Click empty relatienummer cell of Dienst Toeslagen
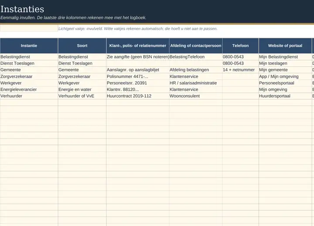The image size is (314, 226). pos(138,63)
